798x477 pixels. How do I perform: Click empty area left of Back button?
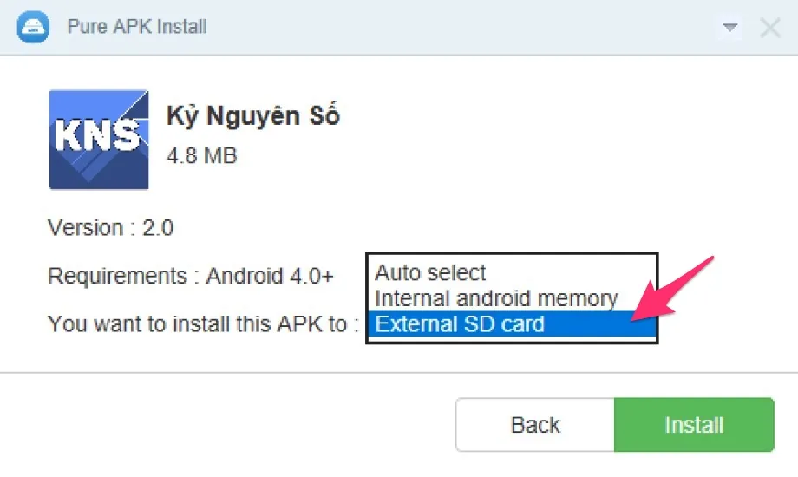pyautogui.click(x=229, y=425)
